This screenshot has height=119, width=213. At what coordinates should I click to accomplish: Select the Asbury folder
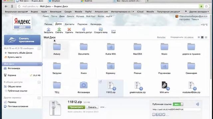(x=57, y=49)
